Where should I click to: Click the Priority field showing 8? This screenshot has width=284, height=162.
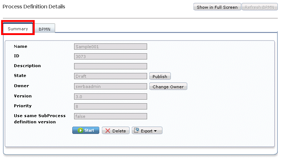coord(111,107)
